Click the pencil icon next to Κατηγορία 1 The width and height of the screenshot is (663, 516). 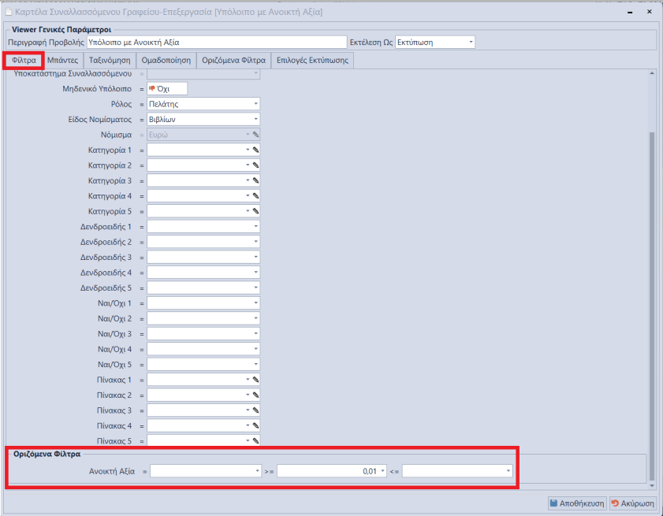pyautogui.click(x=255, y=150)
